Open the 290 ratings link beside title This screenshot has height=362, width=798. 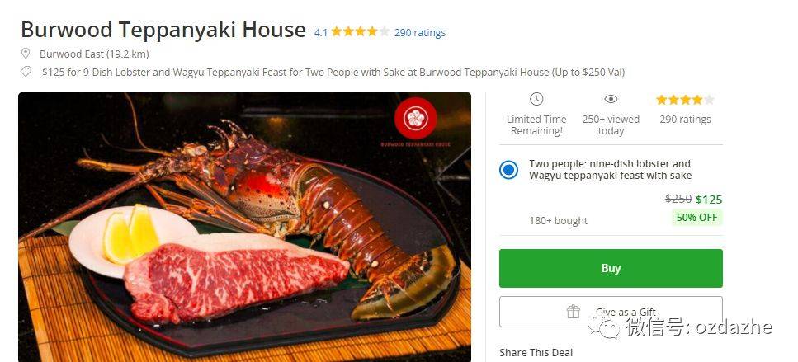point(420,32)
